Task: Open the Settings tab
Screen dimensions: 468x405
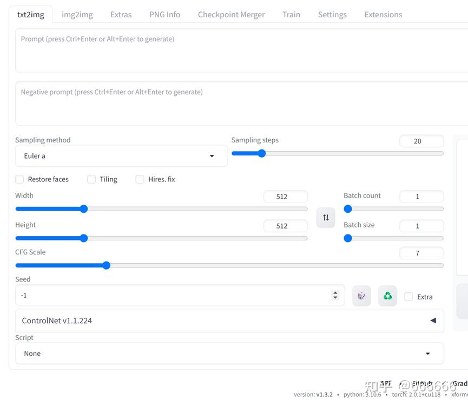Action: pos(332,15)
